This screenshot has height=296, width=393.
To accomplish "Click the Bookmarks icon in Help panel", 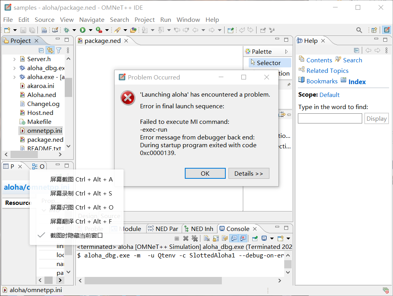I will click(301, 80).
